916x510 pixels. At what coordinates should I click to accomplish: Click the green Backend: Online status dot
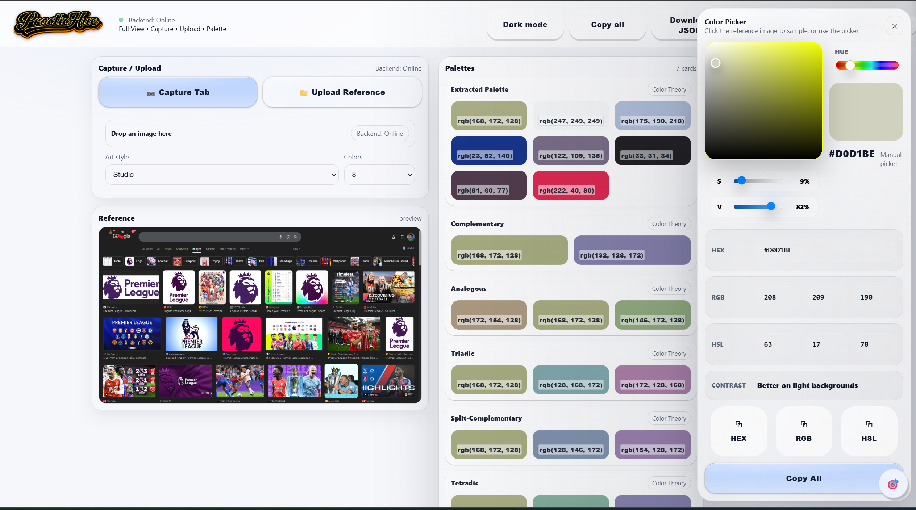tap(121, 20)
